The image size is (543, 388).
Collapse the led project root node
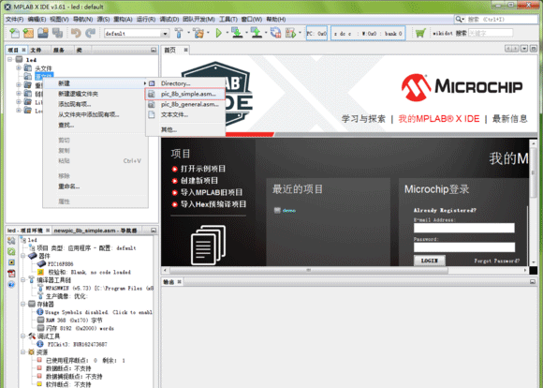point(9,60)
